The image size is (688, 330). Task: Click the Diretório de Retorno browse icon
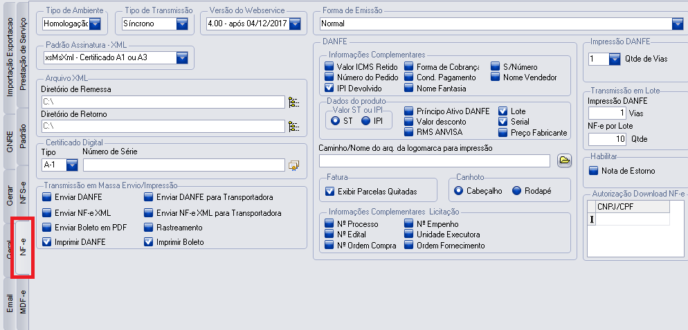tap(294, 127)
